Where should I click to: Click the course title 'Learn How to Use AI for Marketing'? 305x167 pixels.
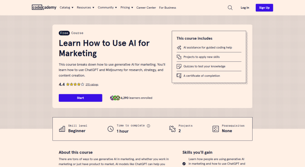pyautogui.click(x=104, y=48)
